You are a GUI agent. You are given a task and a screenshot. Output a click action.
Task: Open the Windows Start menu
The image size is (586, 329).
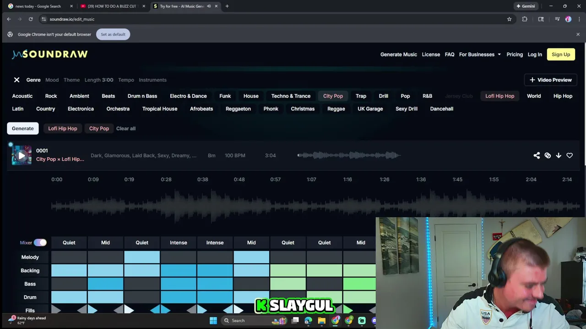[x=213, y=320]
